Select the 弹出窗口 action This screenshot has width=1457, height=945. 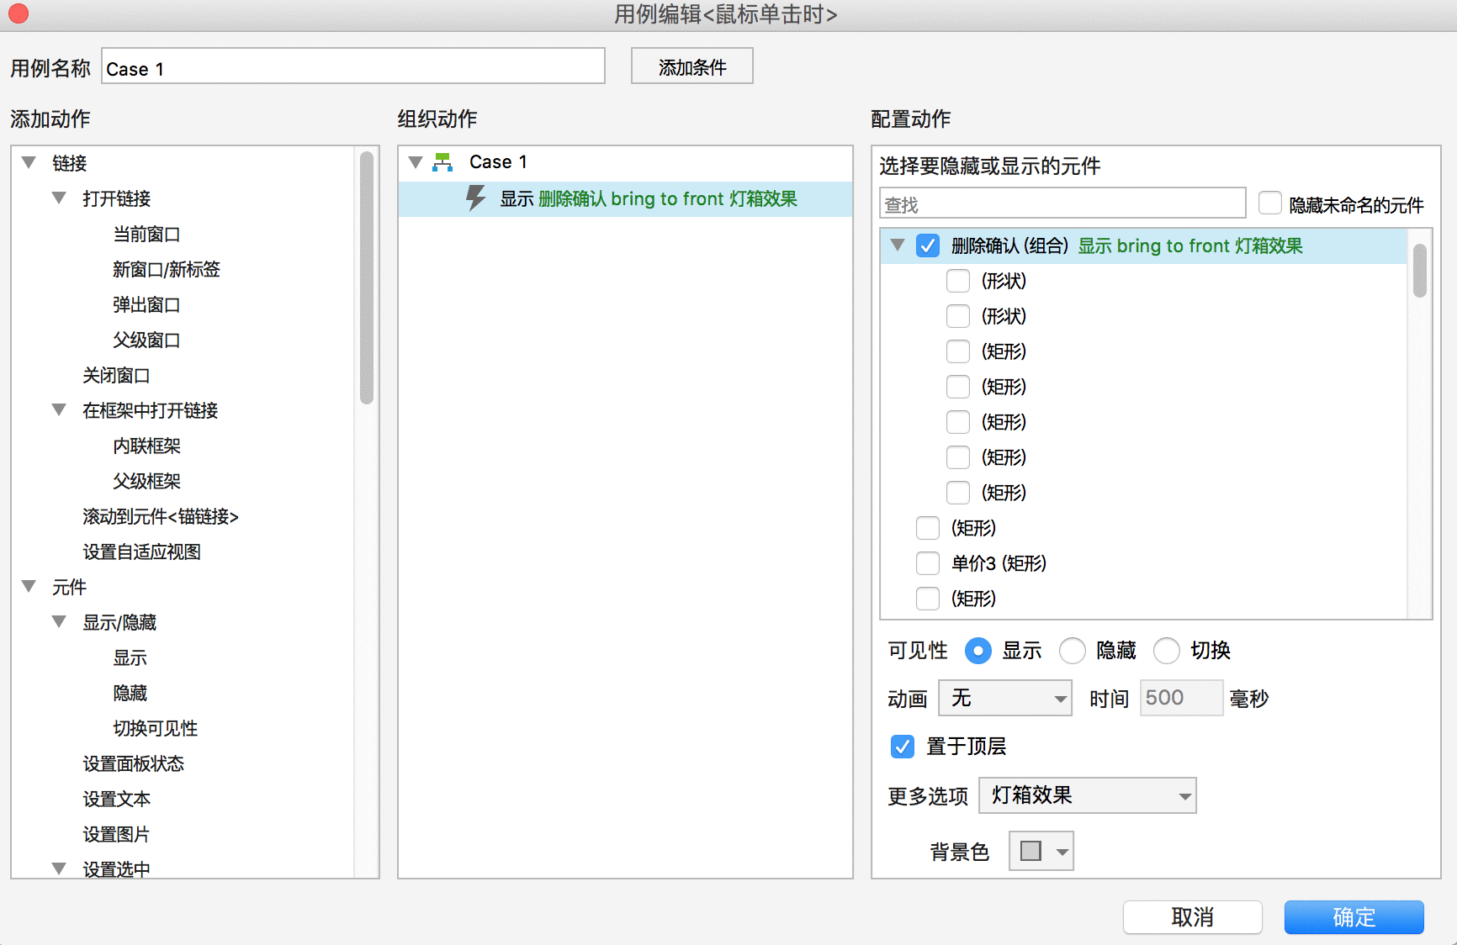pos(146,304)
